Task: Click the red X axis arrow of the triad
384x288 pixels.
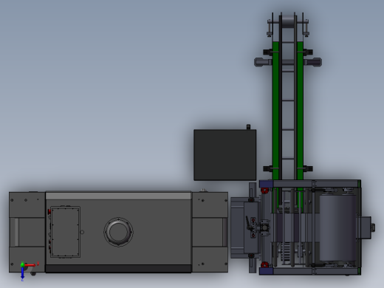Action: tap(30, 265)
